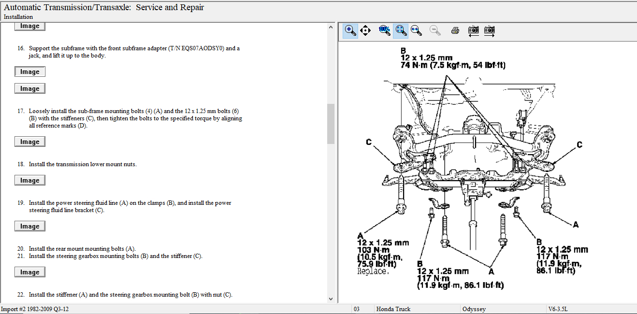The height and width of the screenshot is (314, 637).
Task: Click the instructions scrollbar down arrow
Action: point(331,299)
